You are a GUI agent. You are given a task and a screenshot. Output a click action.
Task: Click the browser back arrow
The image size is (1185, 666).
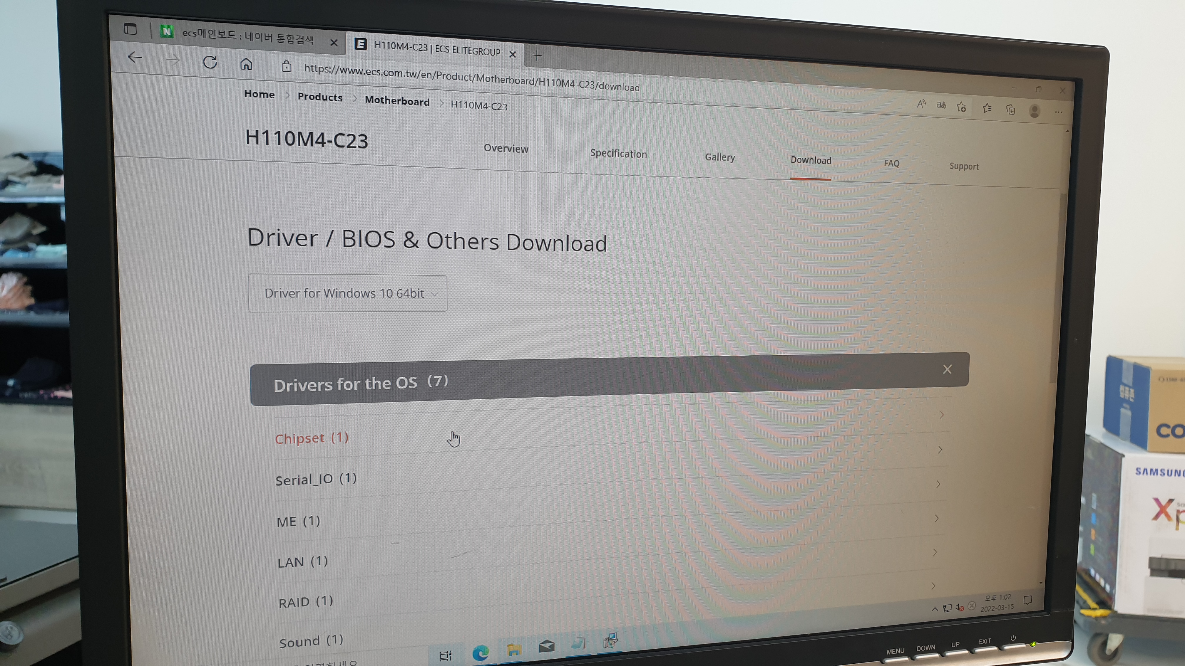coord(135,58)
